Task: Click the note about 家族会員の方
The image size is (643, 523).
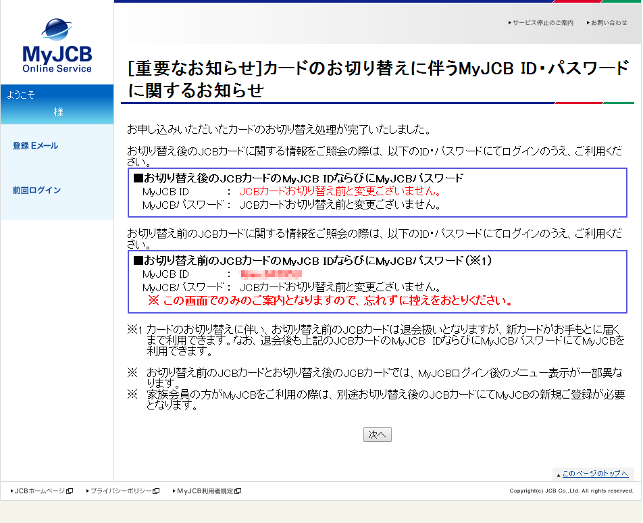Action: pos(376,400)
